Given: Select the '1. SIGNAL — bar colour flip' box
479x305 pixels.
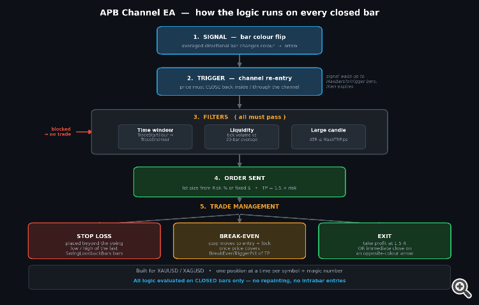Looking at the screenshot, I should 240,40.
